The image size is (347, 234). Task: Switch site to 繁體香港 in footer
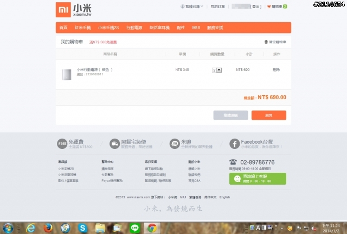195,197
